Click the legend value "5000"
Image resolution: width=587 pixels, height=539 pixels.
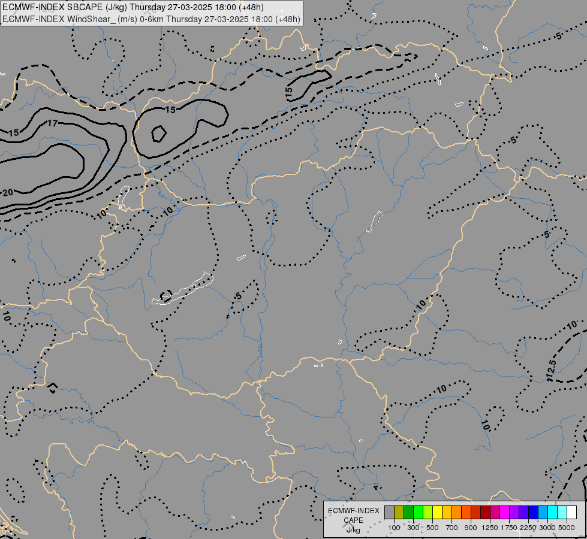point(567,528)
